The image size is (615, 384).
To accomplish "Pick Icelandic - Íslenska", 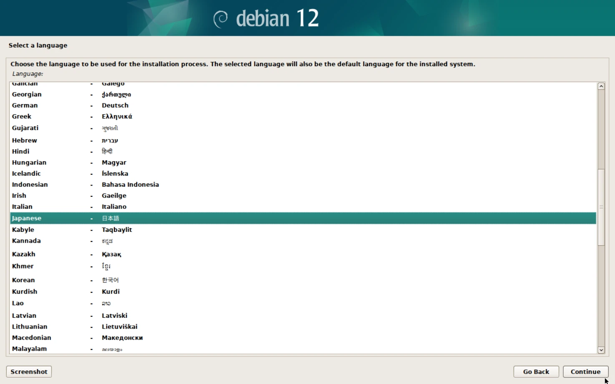I will pos(303,173).
